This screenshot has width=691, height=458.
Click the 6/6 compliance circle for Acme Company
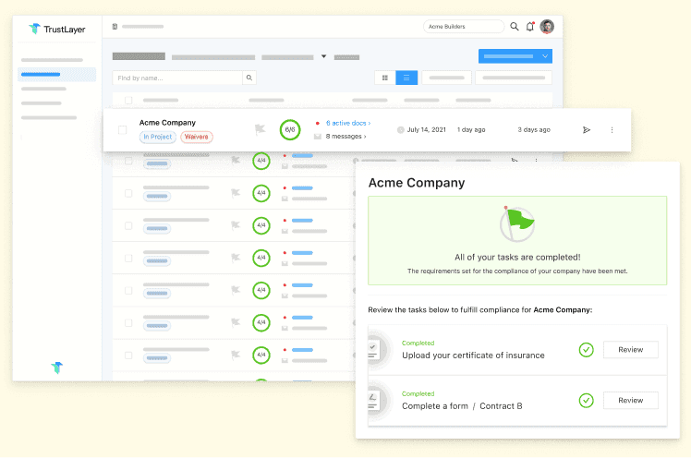pyautogui.click(x=290, y=129)
